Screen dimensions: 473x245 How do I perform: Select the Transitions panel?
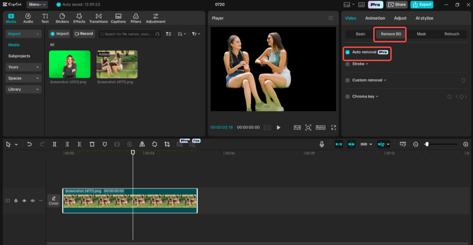pos(98,18)
